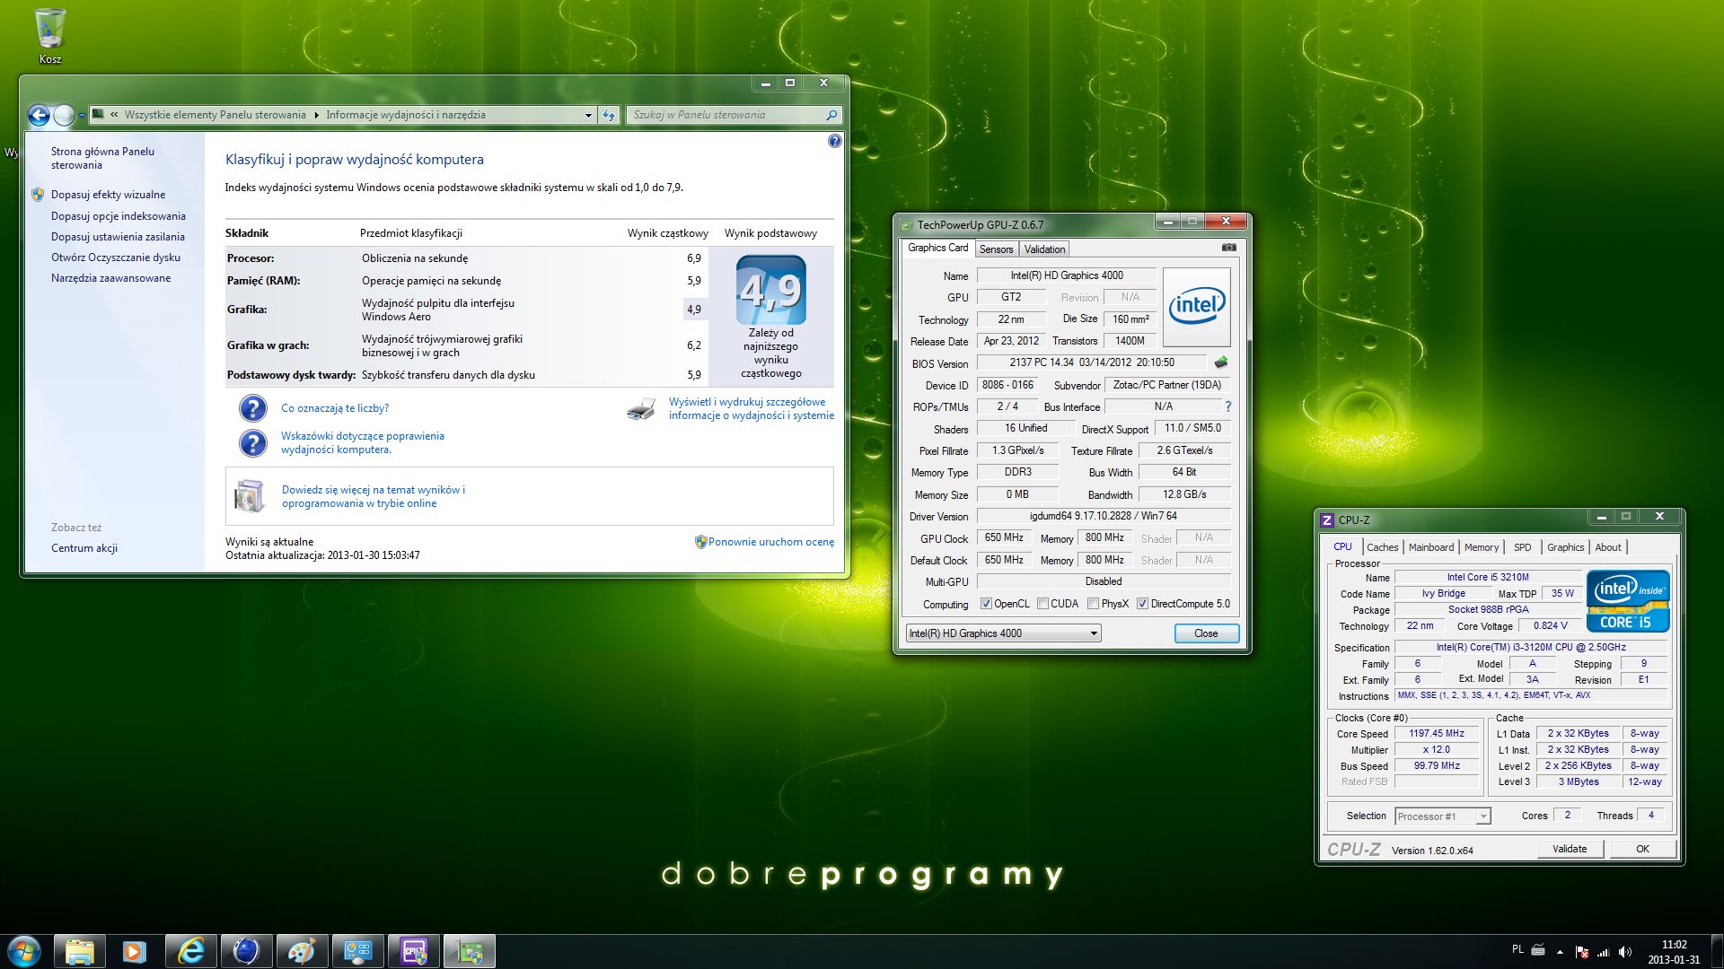Toggle the OpenCL checkbox

(x=986, y=604)
